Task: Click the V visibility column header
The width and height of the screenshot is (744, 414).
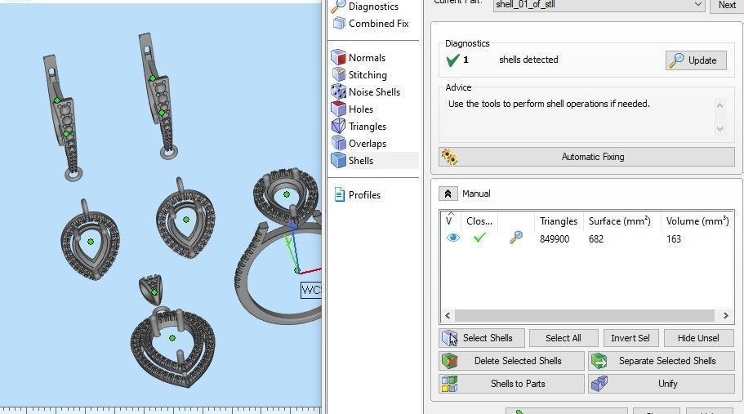Action: (449, 221)
